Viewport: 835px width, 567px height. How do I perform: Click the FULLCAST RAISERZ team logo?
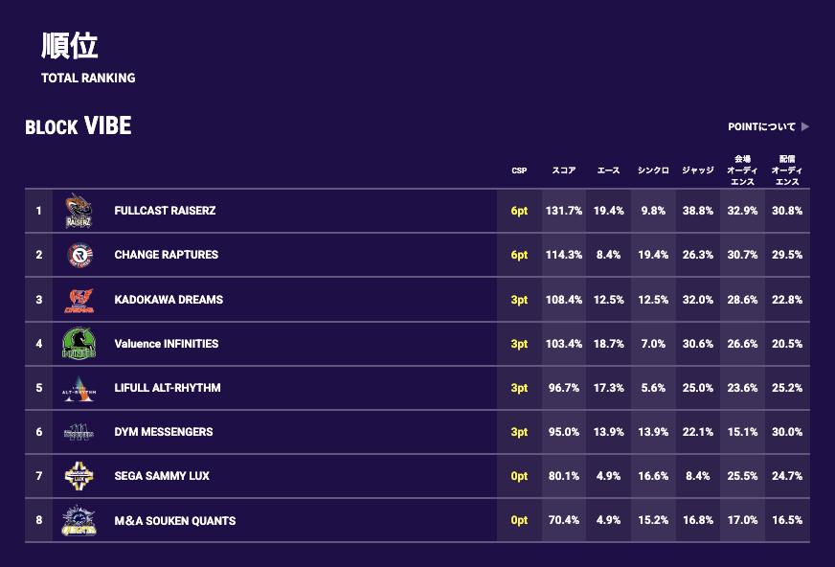coord(79,211)
